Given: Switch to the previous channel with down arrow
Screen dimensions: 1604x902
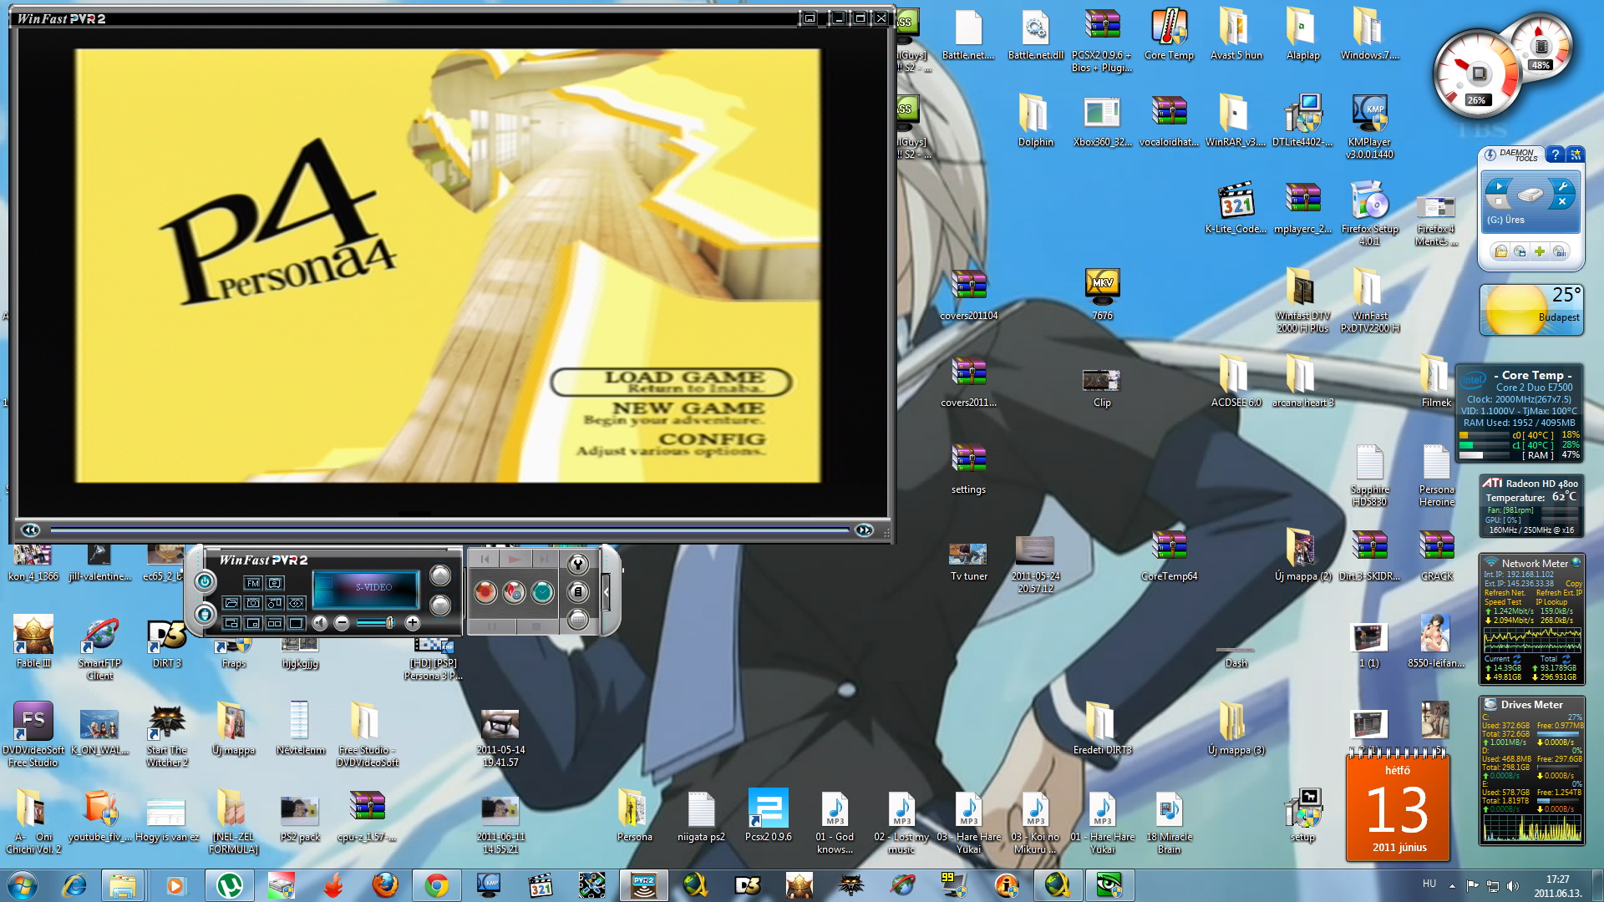Looking at the screenshot, I should pyautogui.click(x=440, y=606).
